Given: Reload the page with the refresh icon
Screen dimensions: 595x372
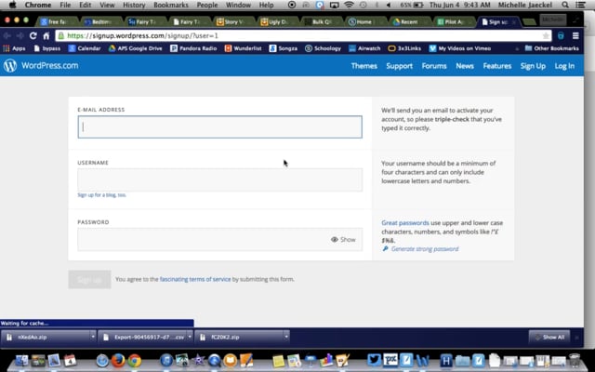Looking at the screenshot, I should click(x=33, y=35).
